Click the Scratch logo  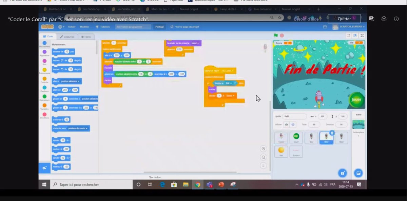47,27
